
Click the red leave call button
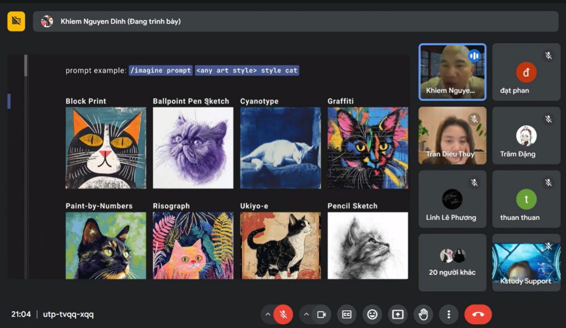click(x=478, y=314)
